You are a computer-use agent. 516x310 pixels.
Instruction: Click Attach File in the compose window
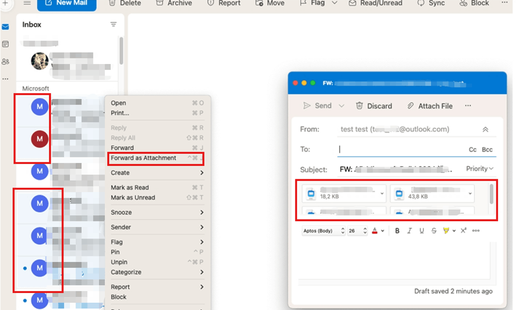tap(430, 106)
